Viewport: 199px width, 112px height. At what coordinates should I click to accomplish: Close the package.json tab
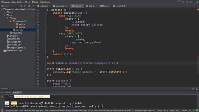(x=68, y=6)
